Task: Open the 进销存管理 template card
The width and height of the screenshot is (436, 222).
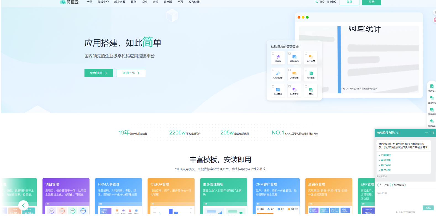Action: 329,196
